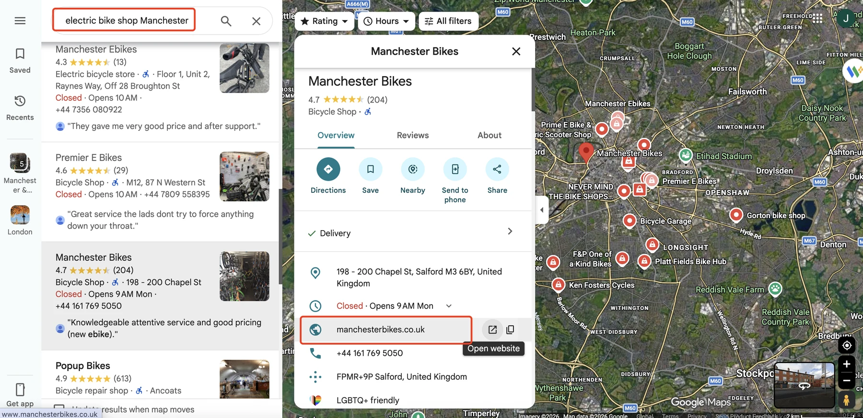The height and width of the screenshot is (418, 863).
Task: Zoom in on the map
Action: [847, 364]
